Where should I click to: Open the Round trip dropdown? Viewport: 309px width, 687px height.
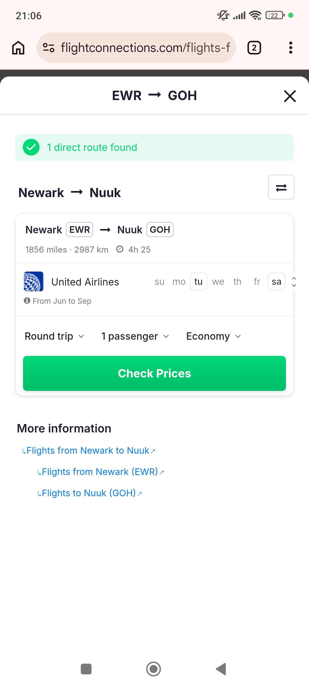pyautogui.click(x=55, y=336)
